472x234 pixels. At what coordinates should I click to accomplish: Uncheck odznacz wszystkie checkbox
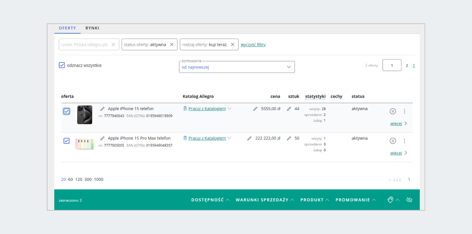[62, 65]
